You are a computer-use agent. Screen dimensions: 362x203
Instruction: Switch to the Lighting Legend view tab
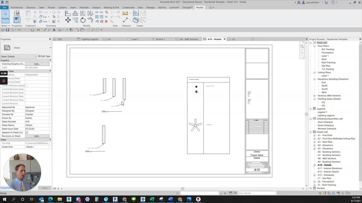tap(90, 39)
